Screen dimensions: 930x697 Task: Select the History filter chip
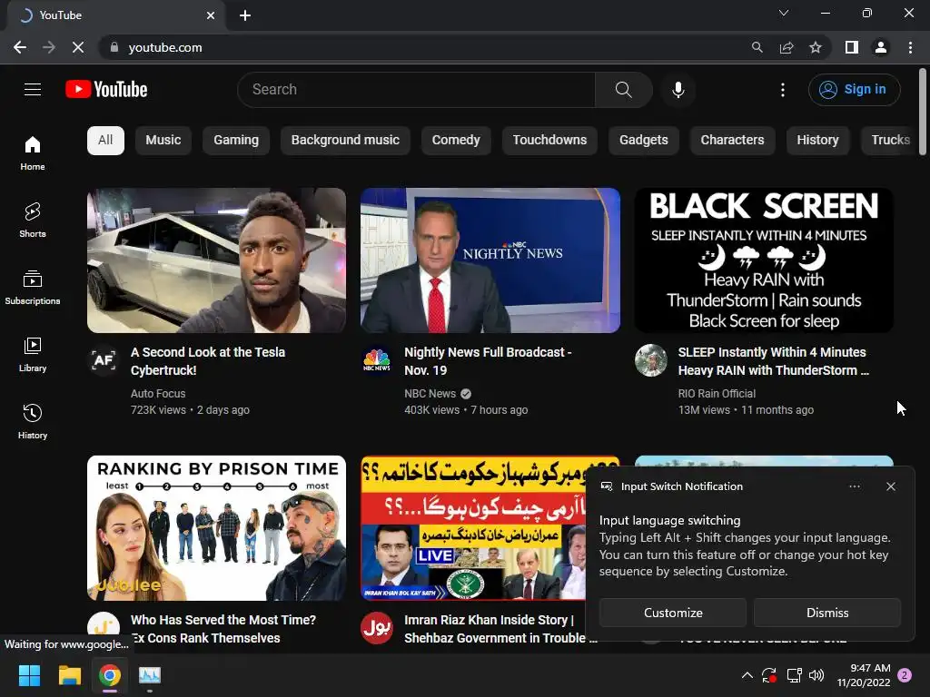coord(817,141)
